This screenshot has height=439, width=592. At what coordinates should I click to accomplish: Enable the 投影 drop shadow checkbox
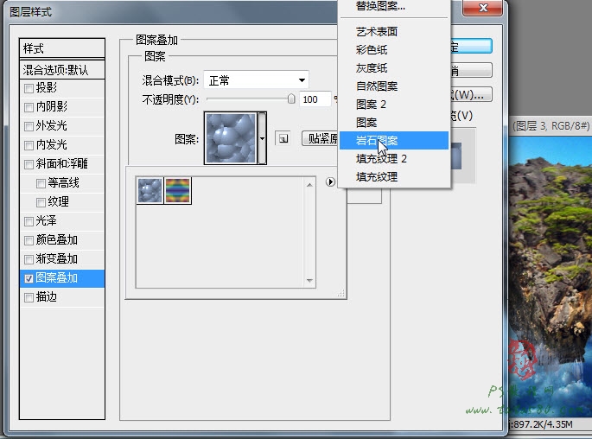(29, 88)
